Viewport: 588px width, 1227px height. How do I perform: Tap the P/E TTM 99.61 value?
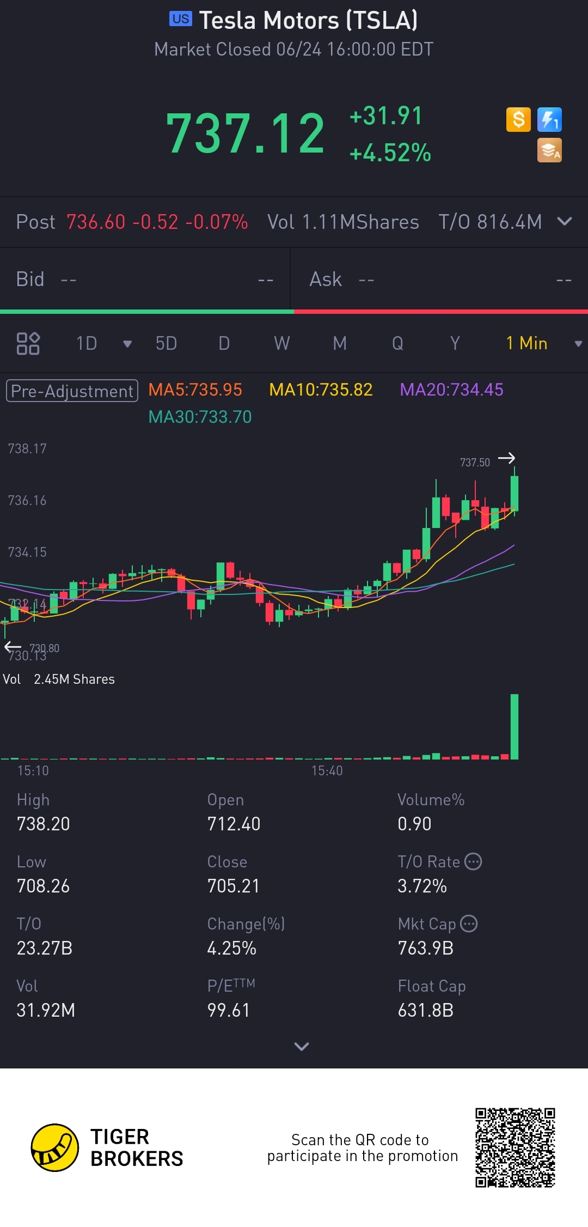pos(228,1010)
